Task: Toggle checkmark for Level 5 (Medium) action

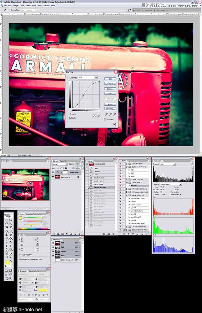Action: (x=121, y=211)
